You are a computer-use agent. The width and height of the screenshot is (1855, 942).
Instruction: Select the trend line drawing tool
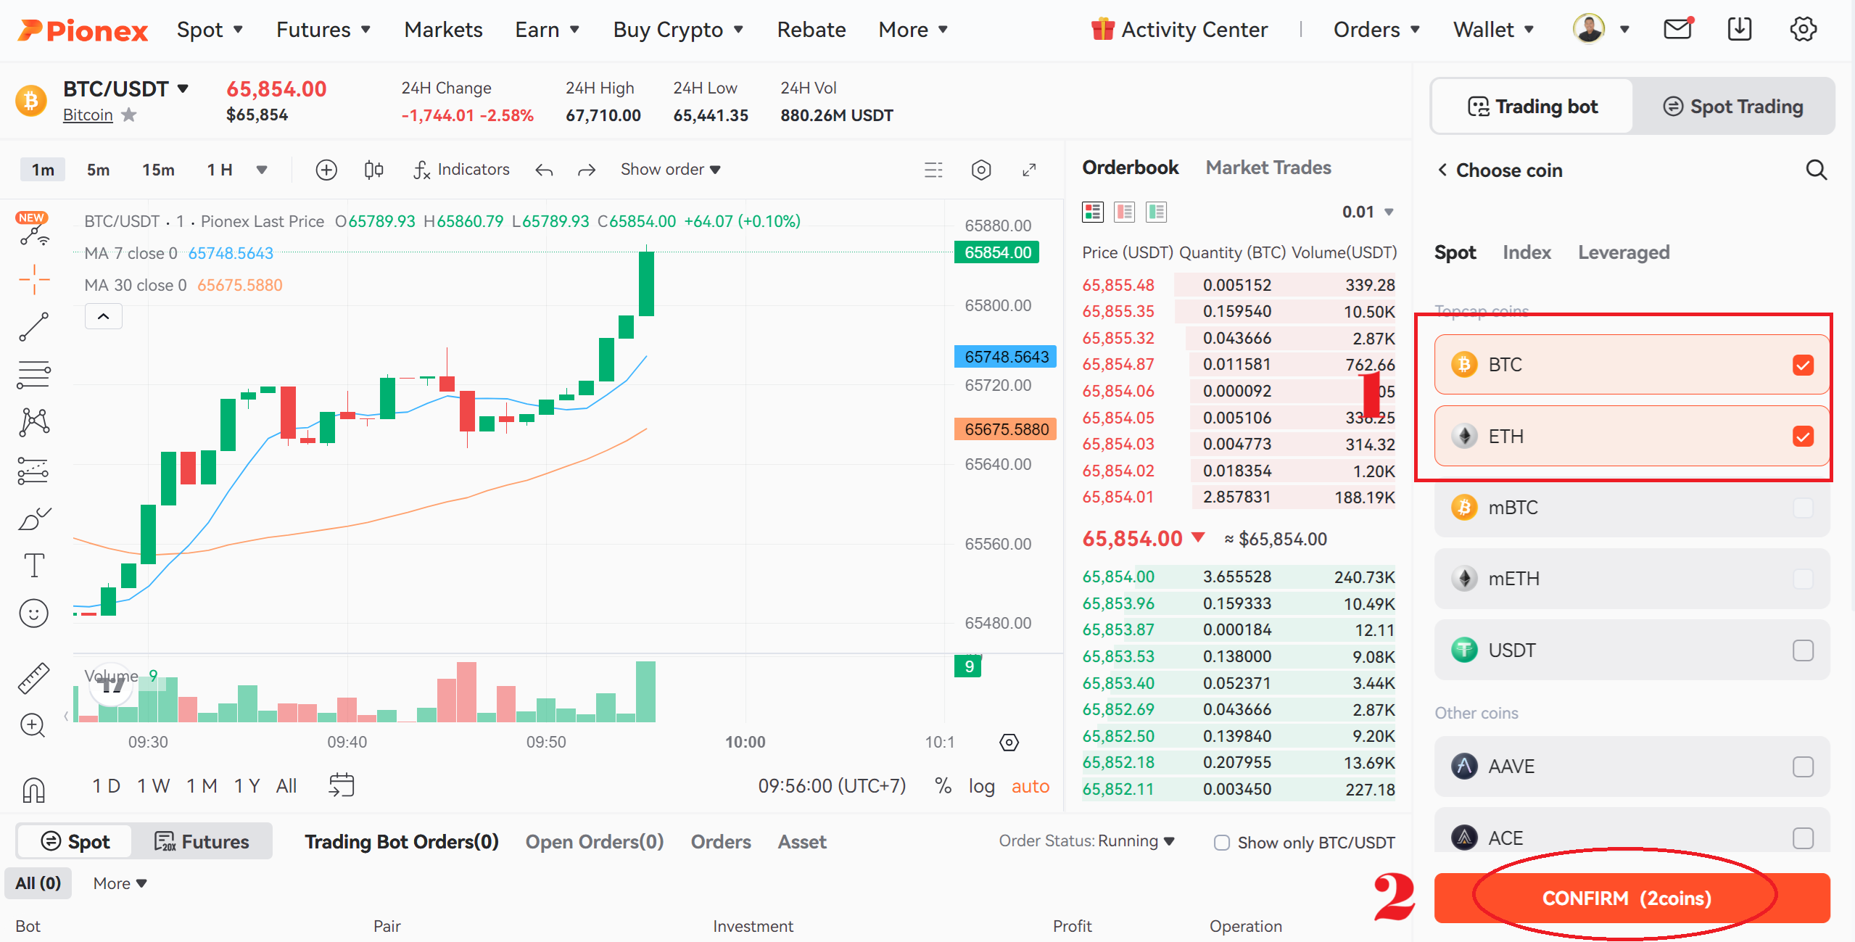click(x=33, y=327)
